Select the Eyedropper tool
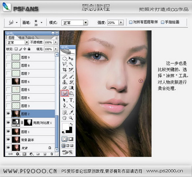Image resolution: width=192 pixels, height=177 pixels. pos(71,112)
